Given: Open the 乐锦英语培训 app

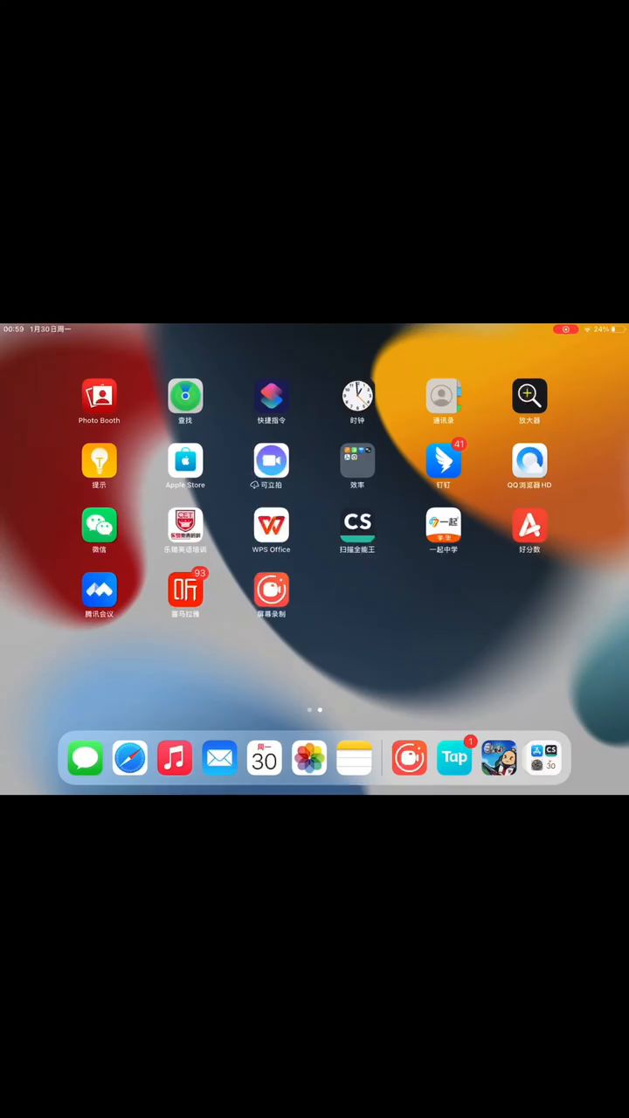Looking at the screenshot, I should click(185, 525).
